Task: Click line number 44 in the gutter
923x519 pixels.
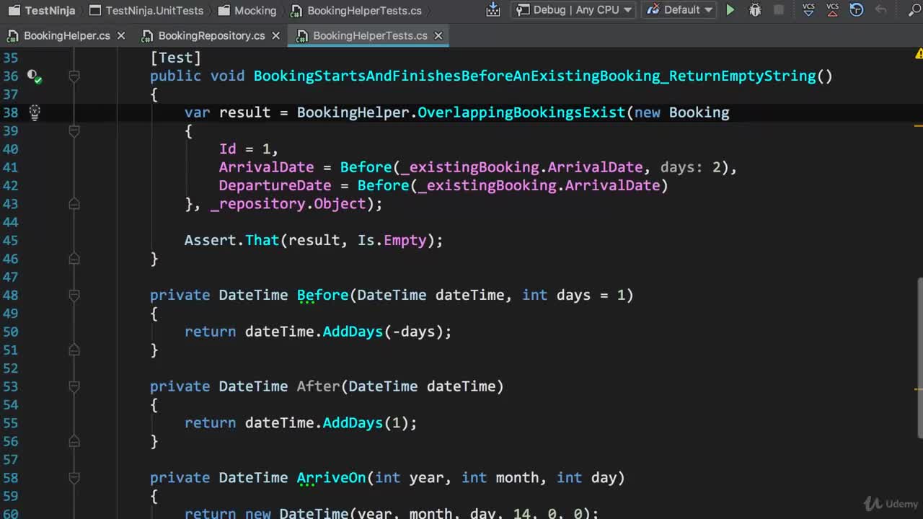Action: [10, 222]
